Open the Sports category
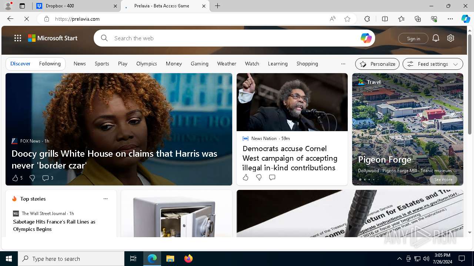 click(x=102, y=64)
